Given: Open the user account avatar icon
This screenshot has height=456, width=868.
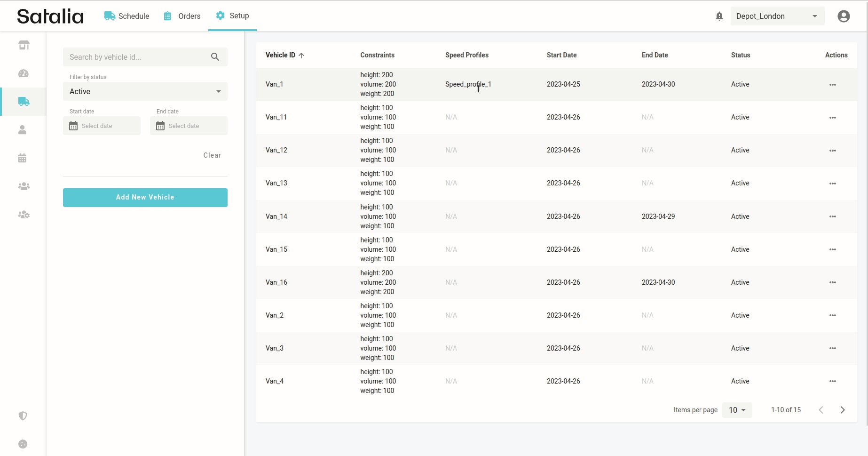Looking at the screenshot, I should [844, 16].
